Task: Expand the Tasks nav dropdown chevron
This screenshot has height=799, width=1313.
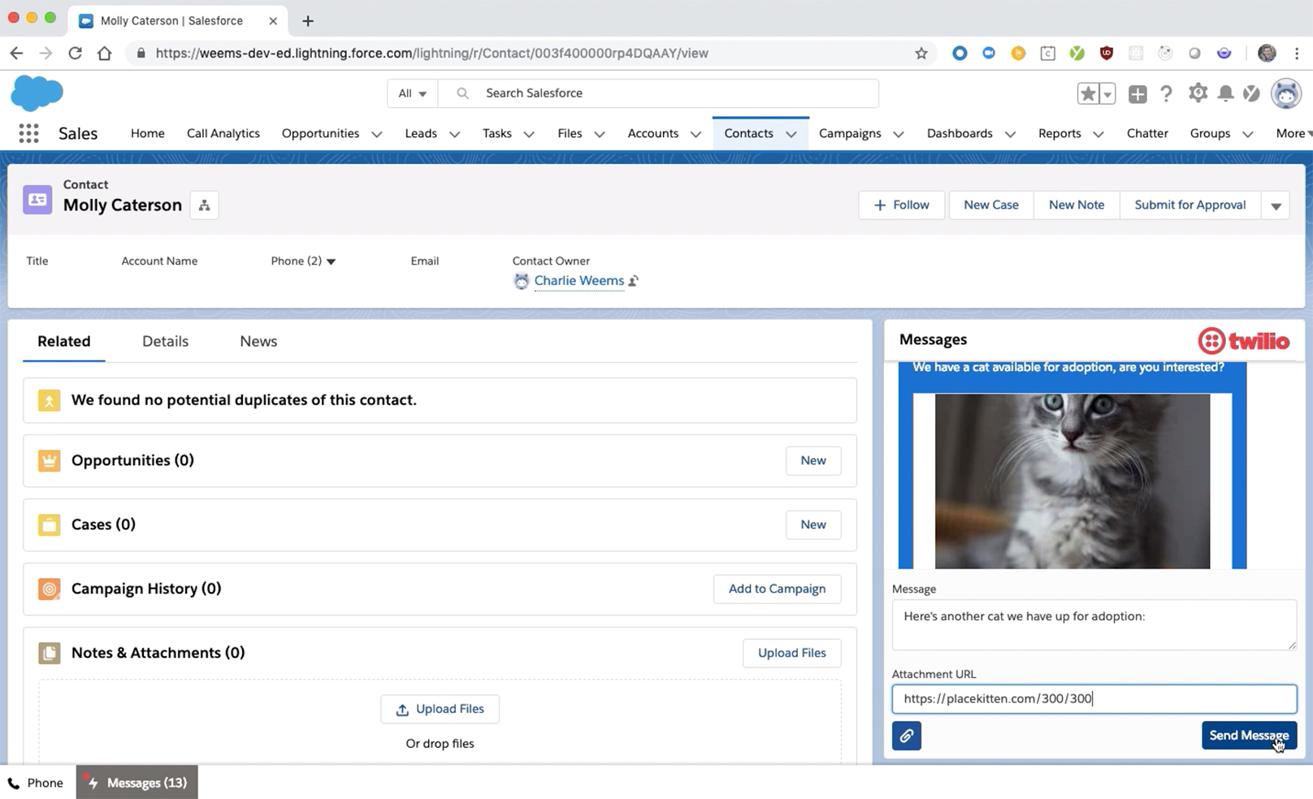Action: pyautogui.click(x=529, y=134)
